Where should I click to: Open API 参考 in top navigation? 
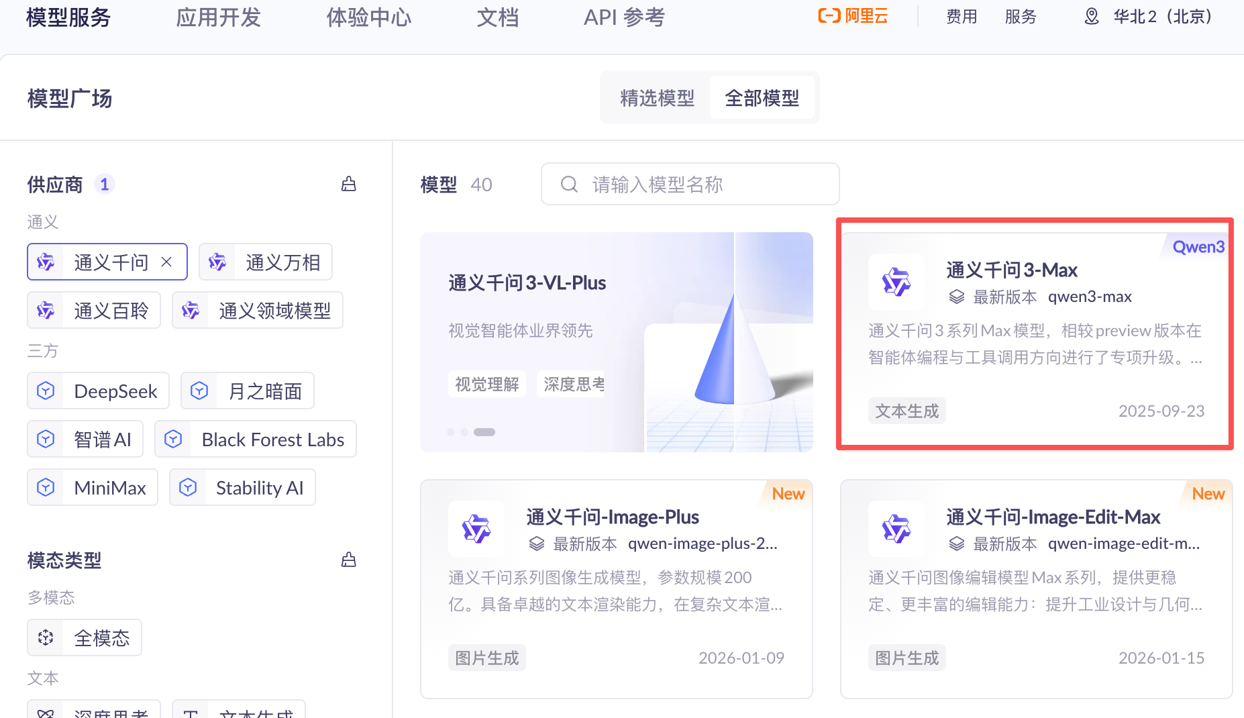[624, 17]
